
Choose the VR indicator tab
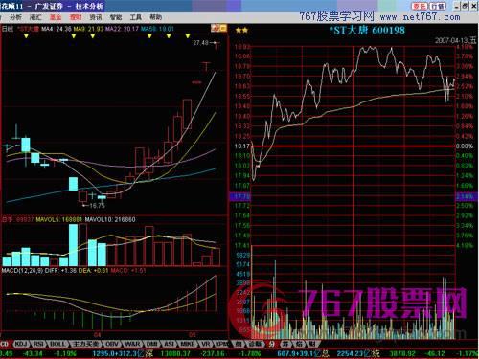click(x=205, y=344)
